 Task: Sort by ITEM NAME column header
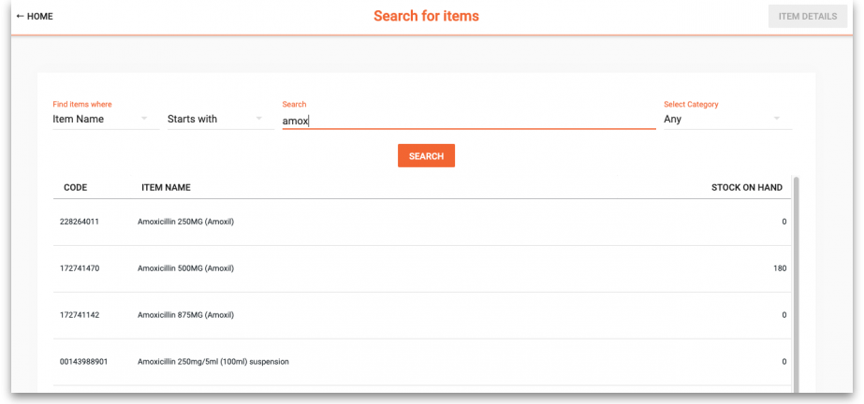[166, 188]
